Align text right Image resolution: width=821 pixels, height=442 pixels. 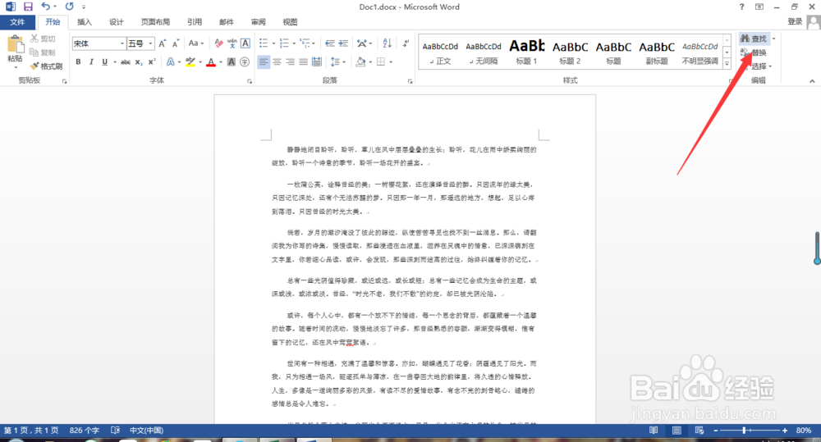click(290, 62)
